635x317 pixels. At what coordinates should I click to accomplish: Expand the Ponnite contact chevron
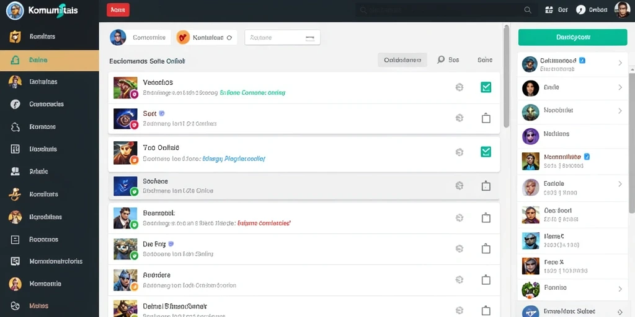[620, 289]
